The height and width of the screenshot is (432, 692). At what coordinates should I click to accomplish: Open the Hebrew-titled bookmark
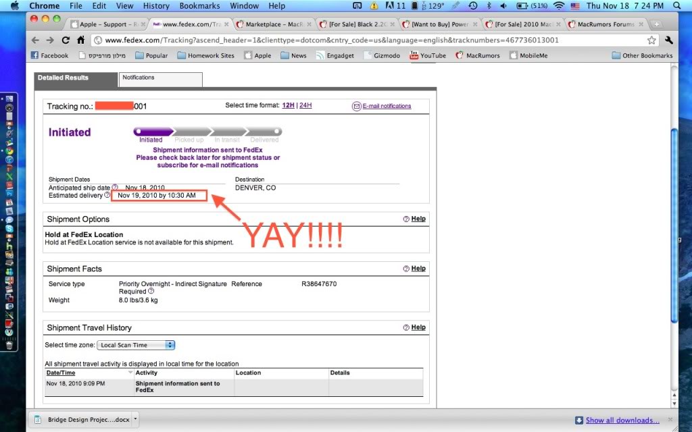[x=102, y=55]
